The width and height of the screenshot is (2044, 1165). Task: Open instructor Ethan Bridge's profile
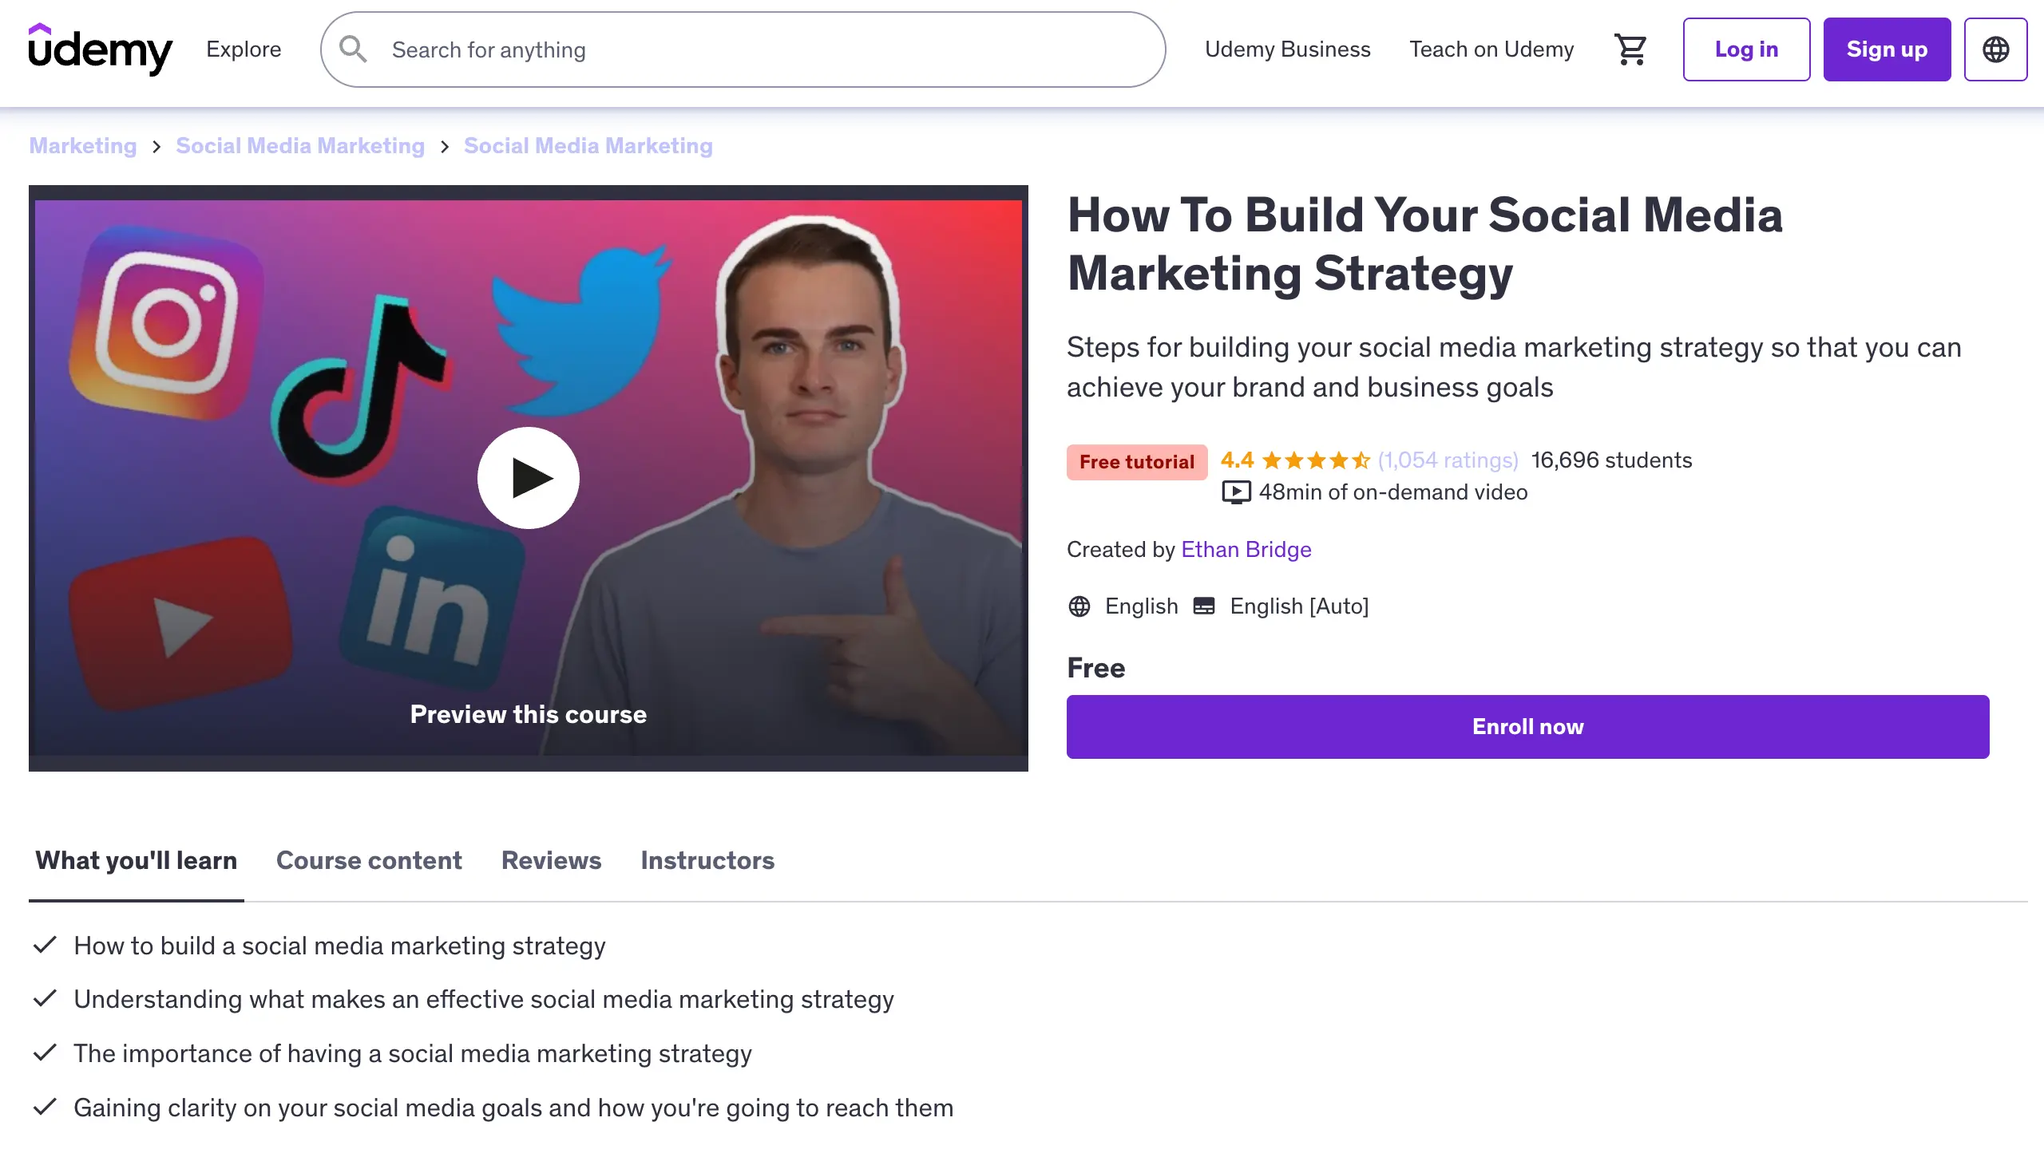click(1246, 550)
